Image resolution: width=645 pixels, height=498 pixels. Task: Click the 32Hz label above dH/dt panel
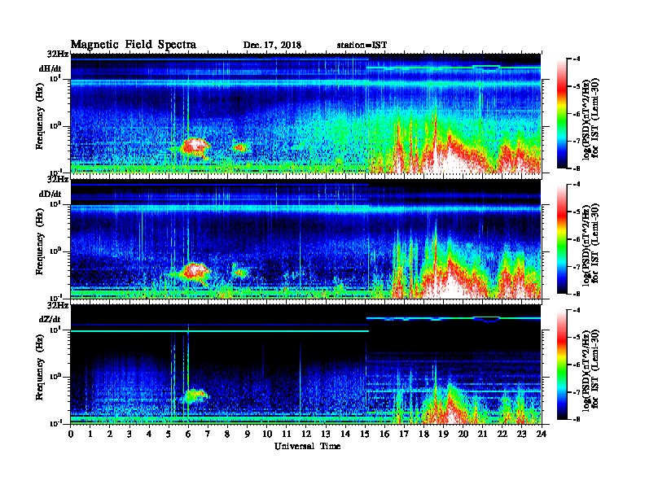coord(58,54)
